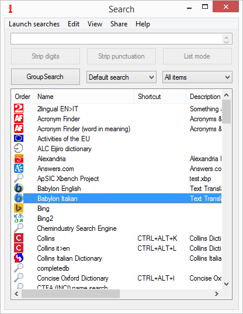Sort list by Order column header

click(x=22, y=97)
